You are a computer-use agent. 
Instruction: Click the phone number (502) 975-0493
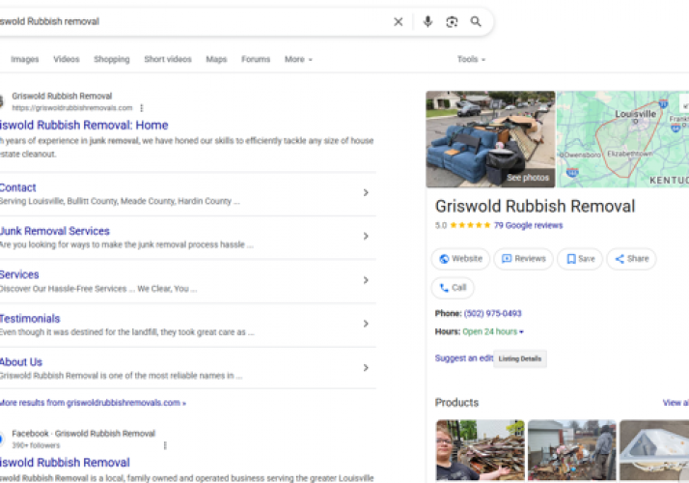click(492, 313)
